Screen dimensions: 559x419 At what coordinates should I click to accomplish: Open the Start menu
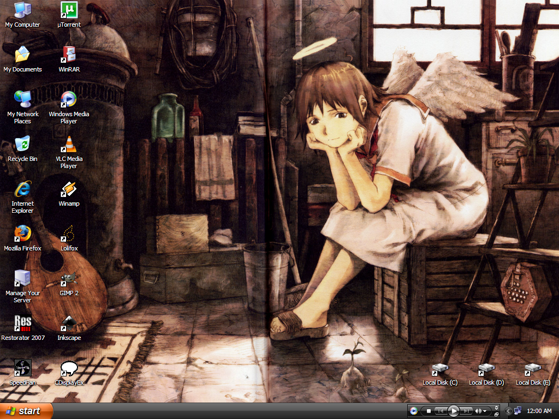[x=26, y=411]
